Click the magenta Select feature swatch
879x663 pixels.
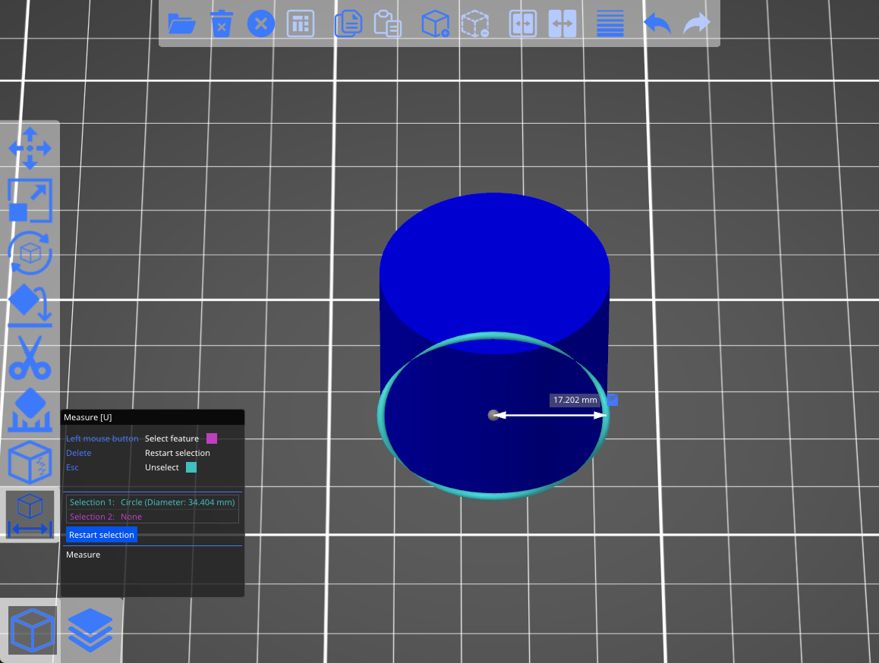point(212,438)
